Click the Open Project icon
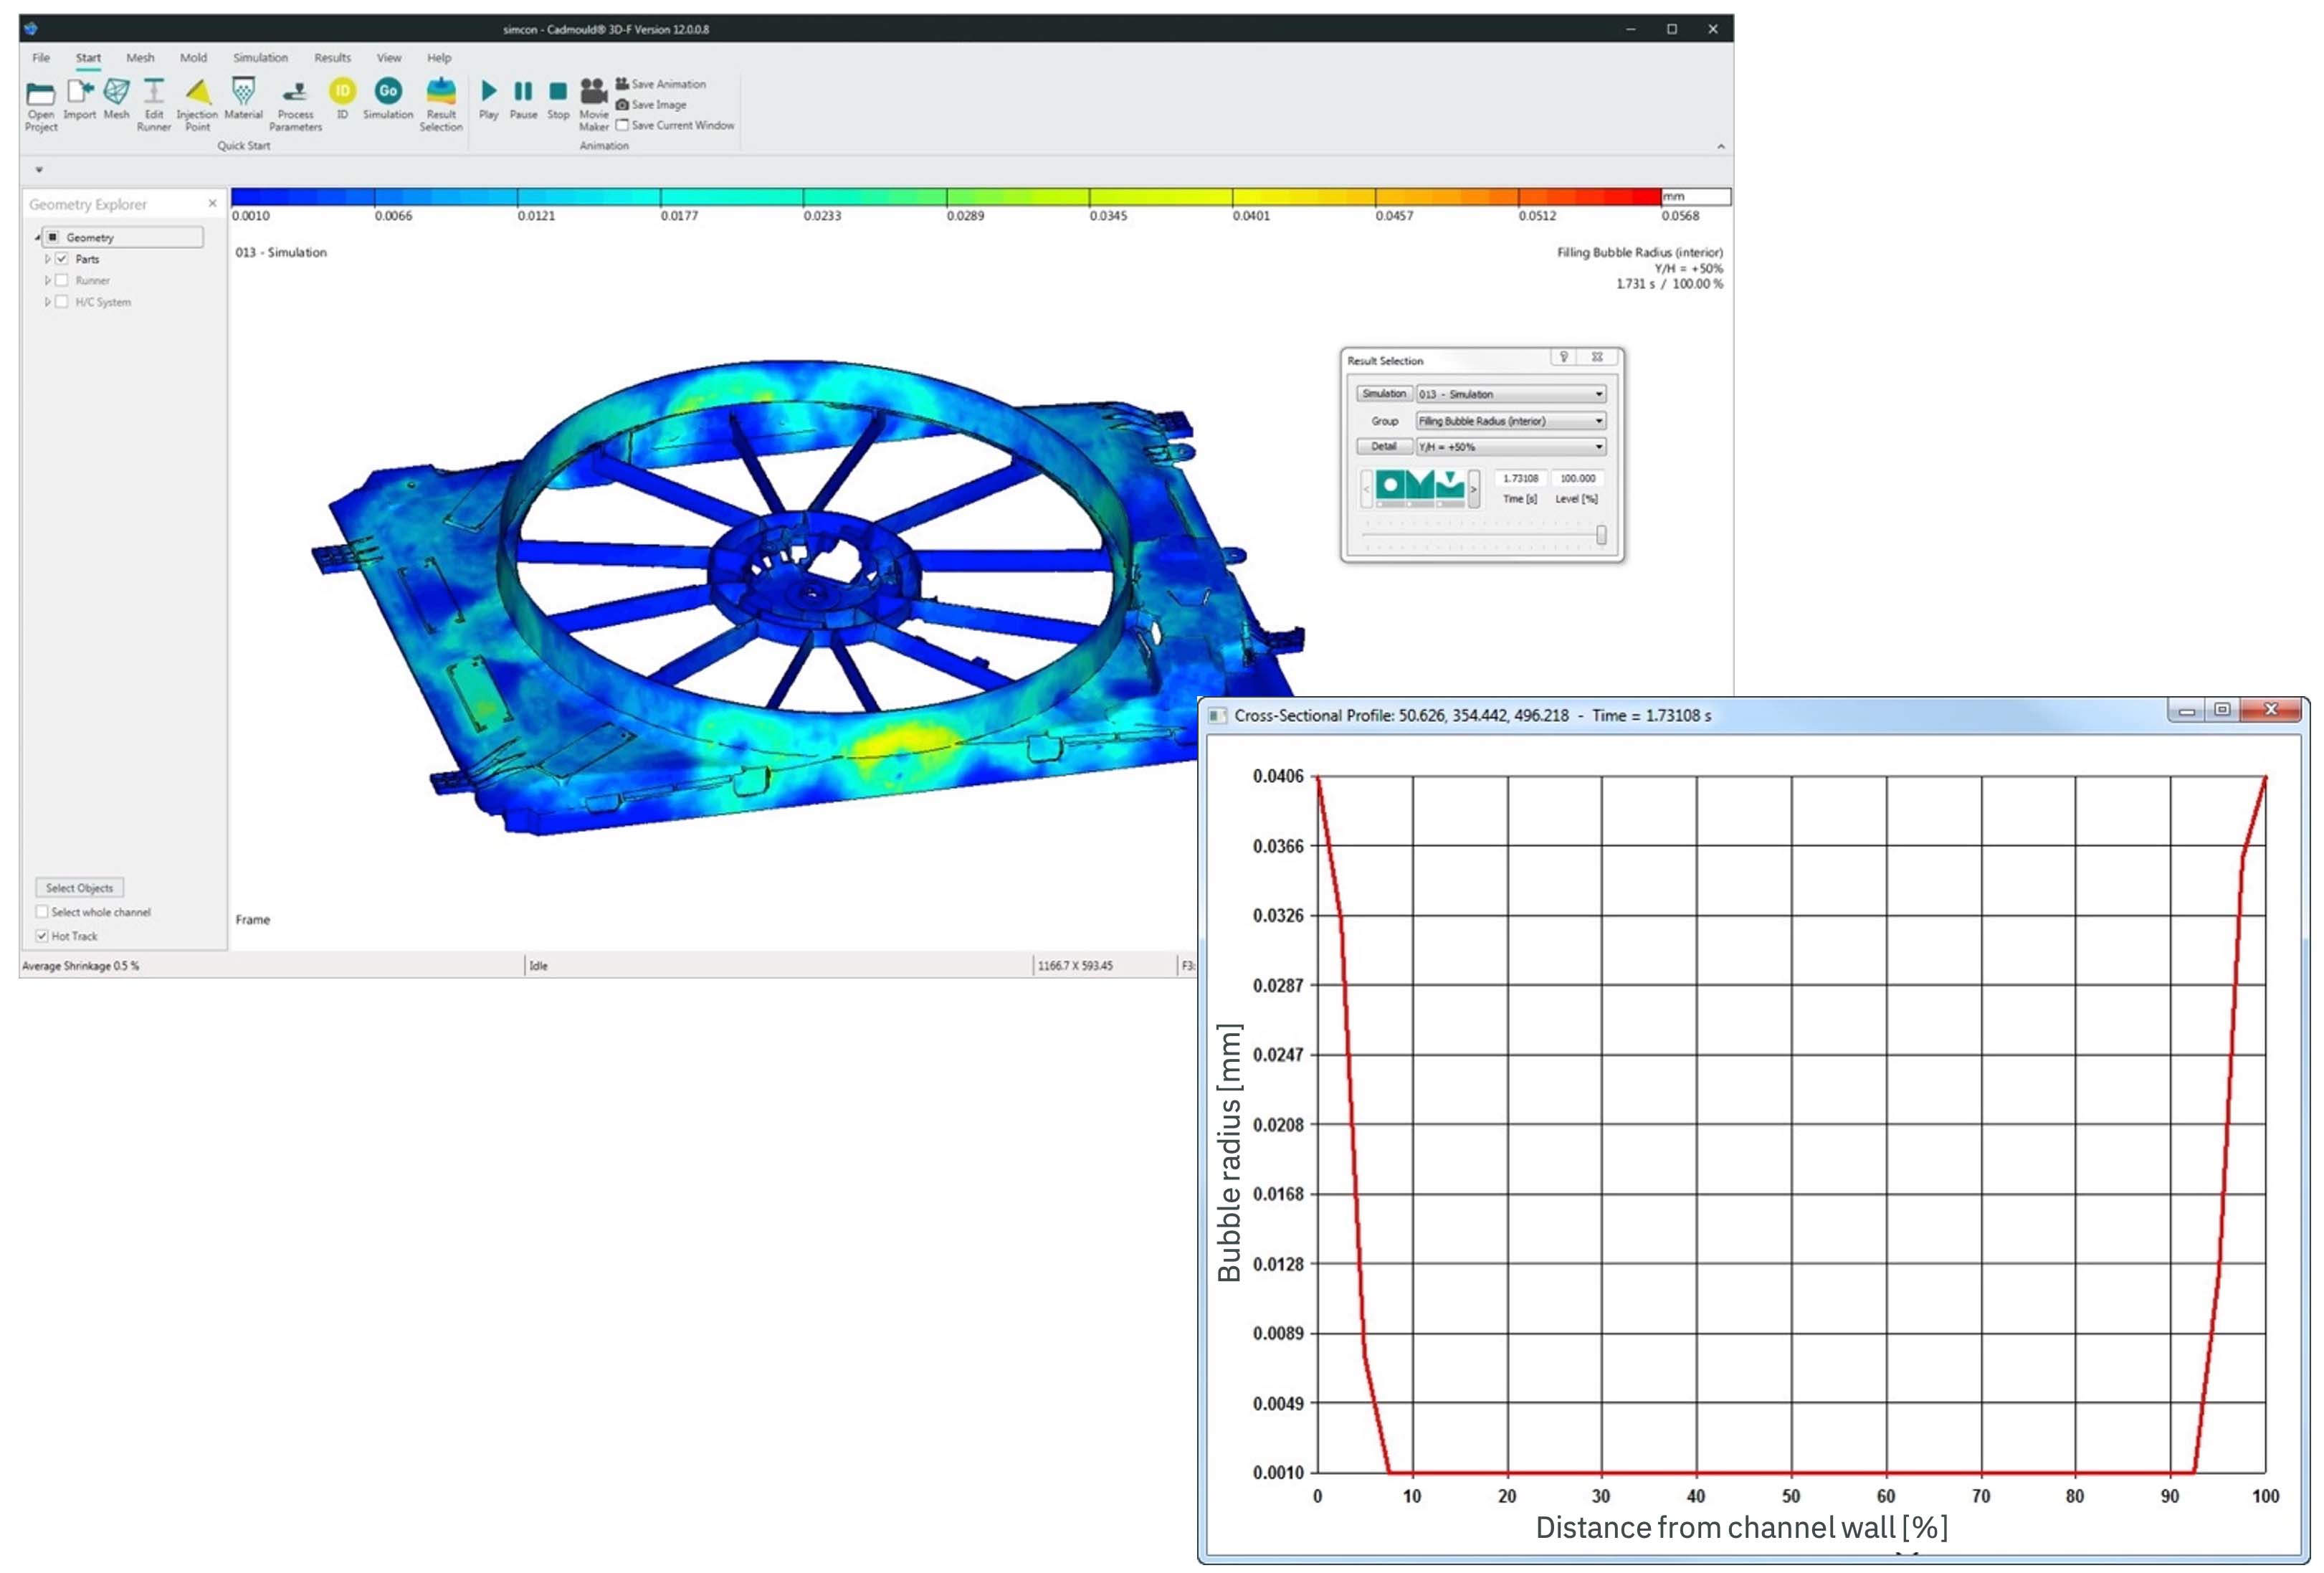 (41, 104)
